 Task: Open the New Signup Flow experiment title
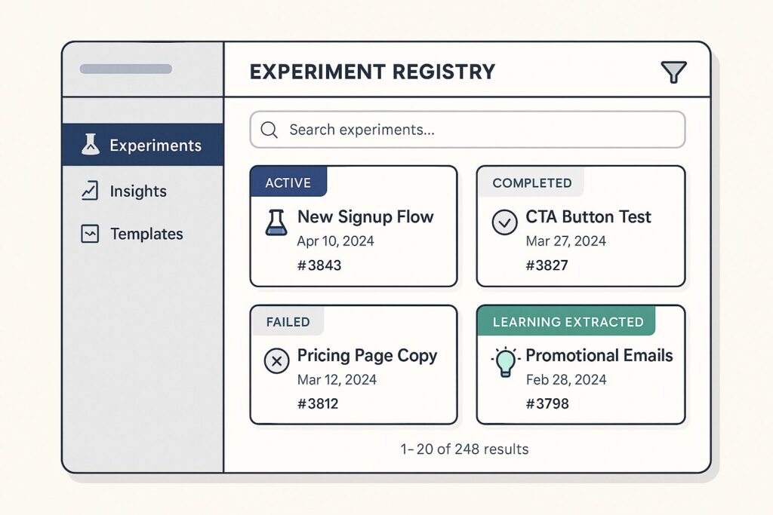click(x=365, y=216)
